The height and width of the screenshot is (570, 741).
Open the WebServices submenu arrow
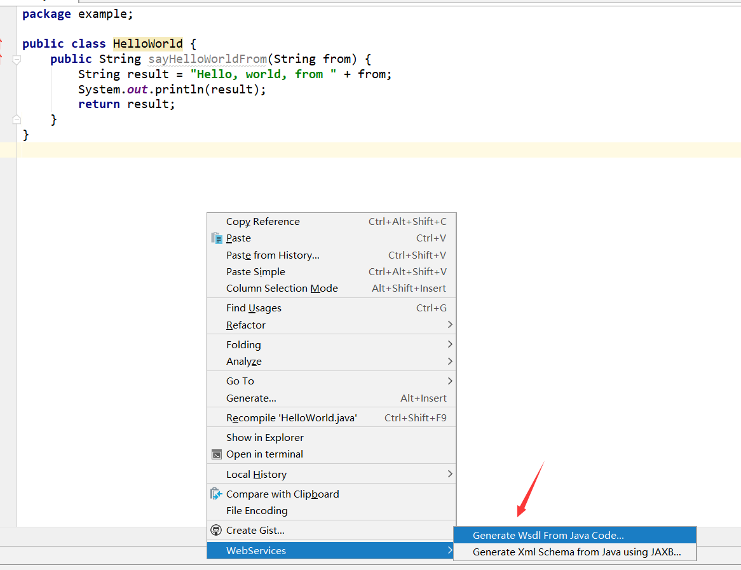(449, 550)
